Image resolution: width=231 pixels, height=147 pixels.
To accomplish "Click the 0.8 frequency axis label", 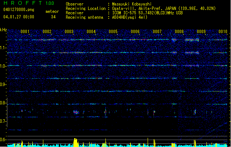I will pyautogui.click(x=3, y=103).
